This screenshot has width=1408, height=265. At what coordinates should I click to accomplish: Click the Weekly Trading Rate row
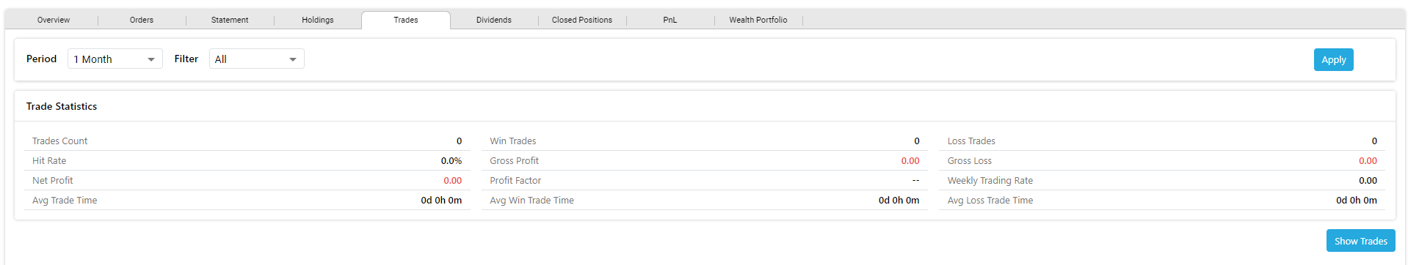[1162, 180]
